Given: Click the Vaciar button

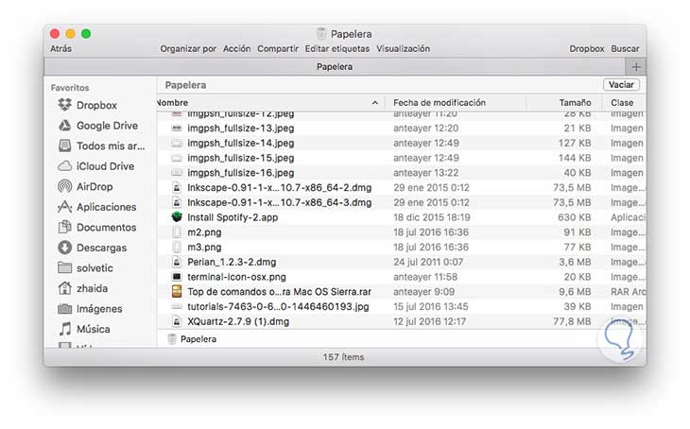Looking at the screenshot, I should 621,85.
